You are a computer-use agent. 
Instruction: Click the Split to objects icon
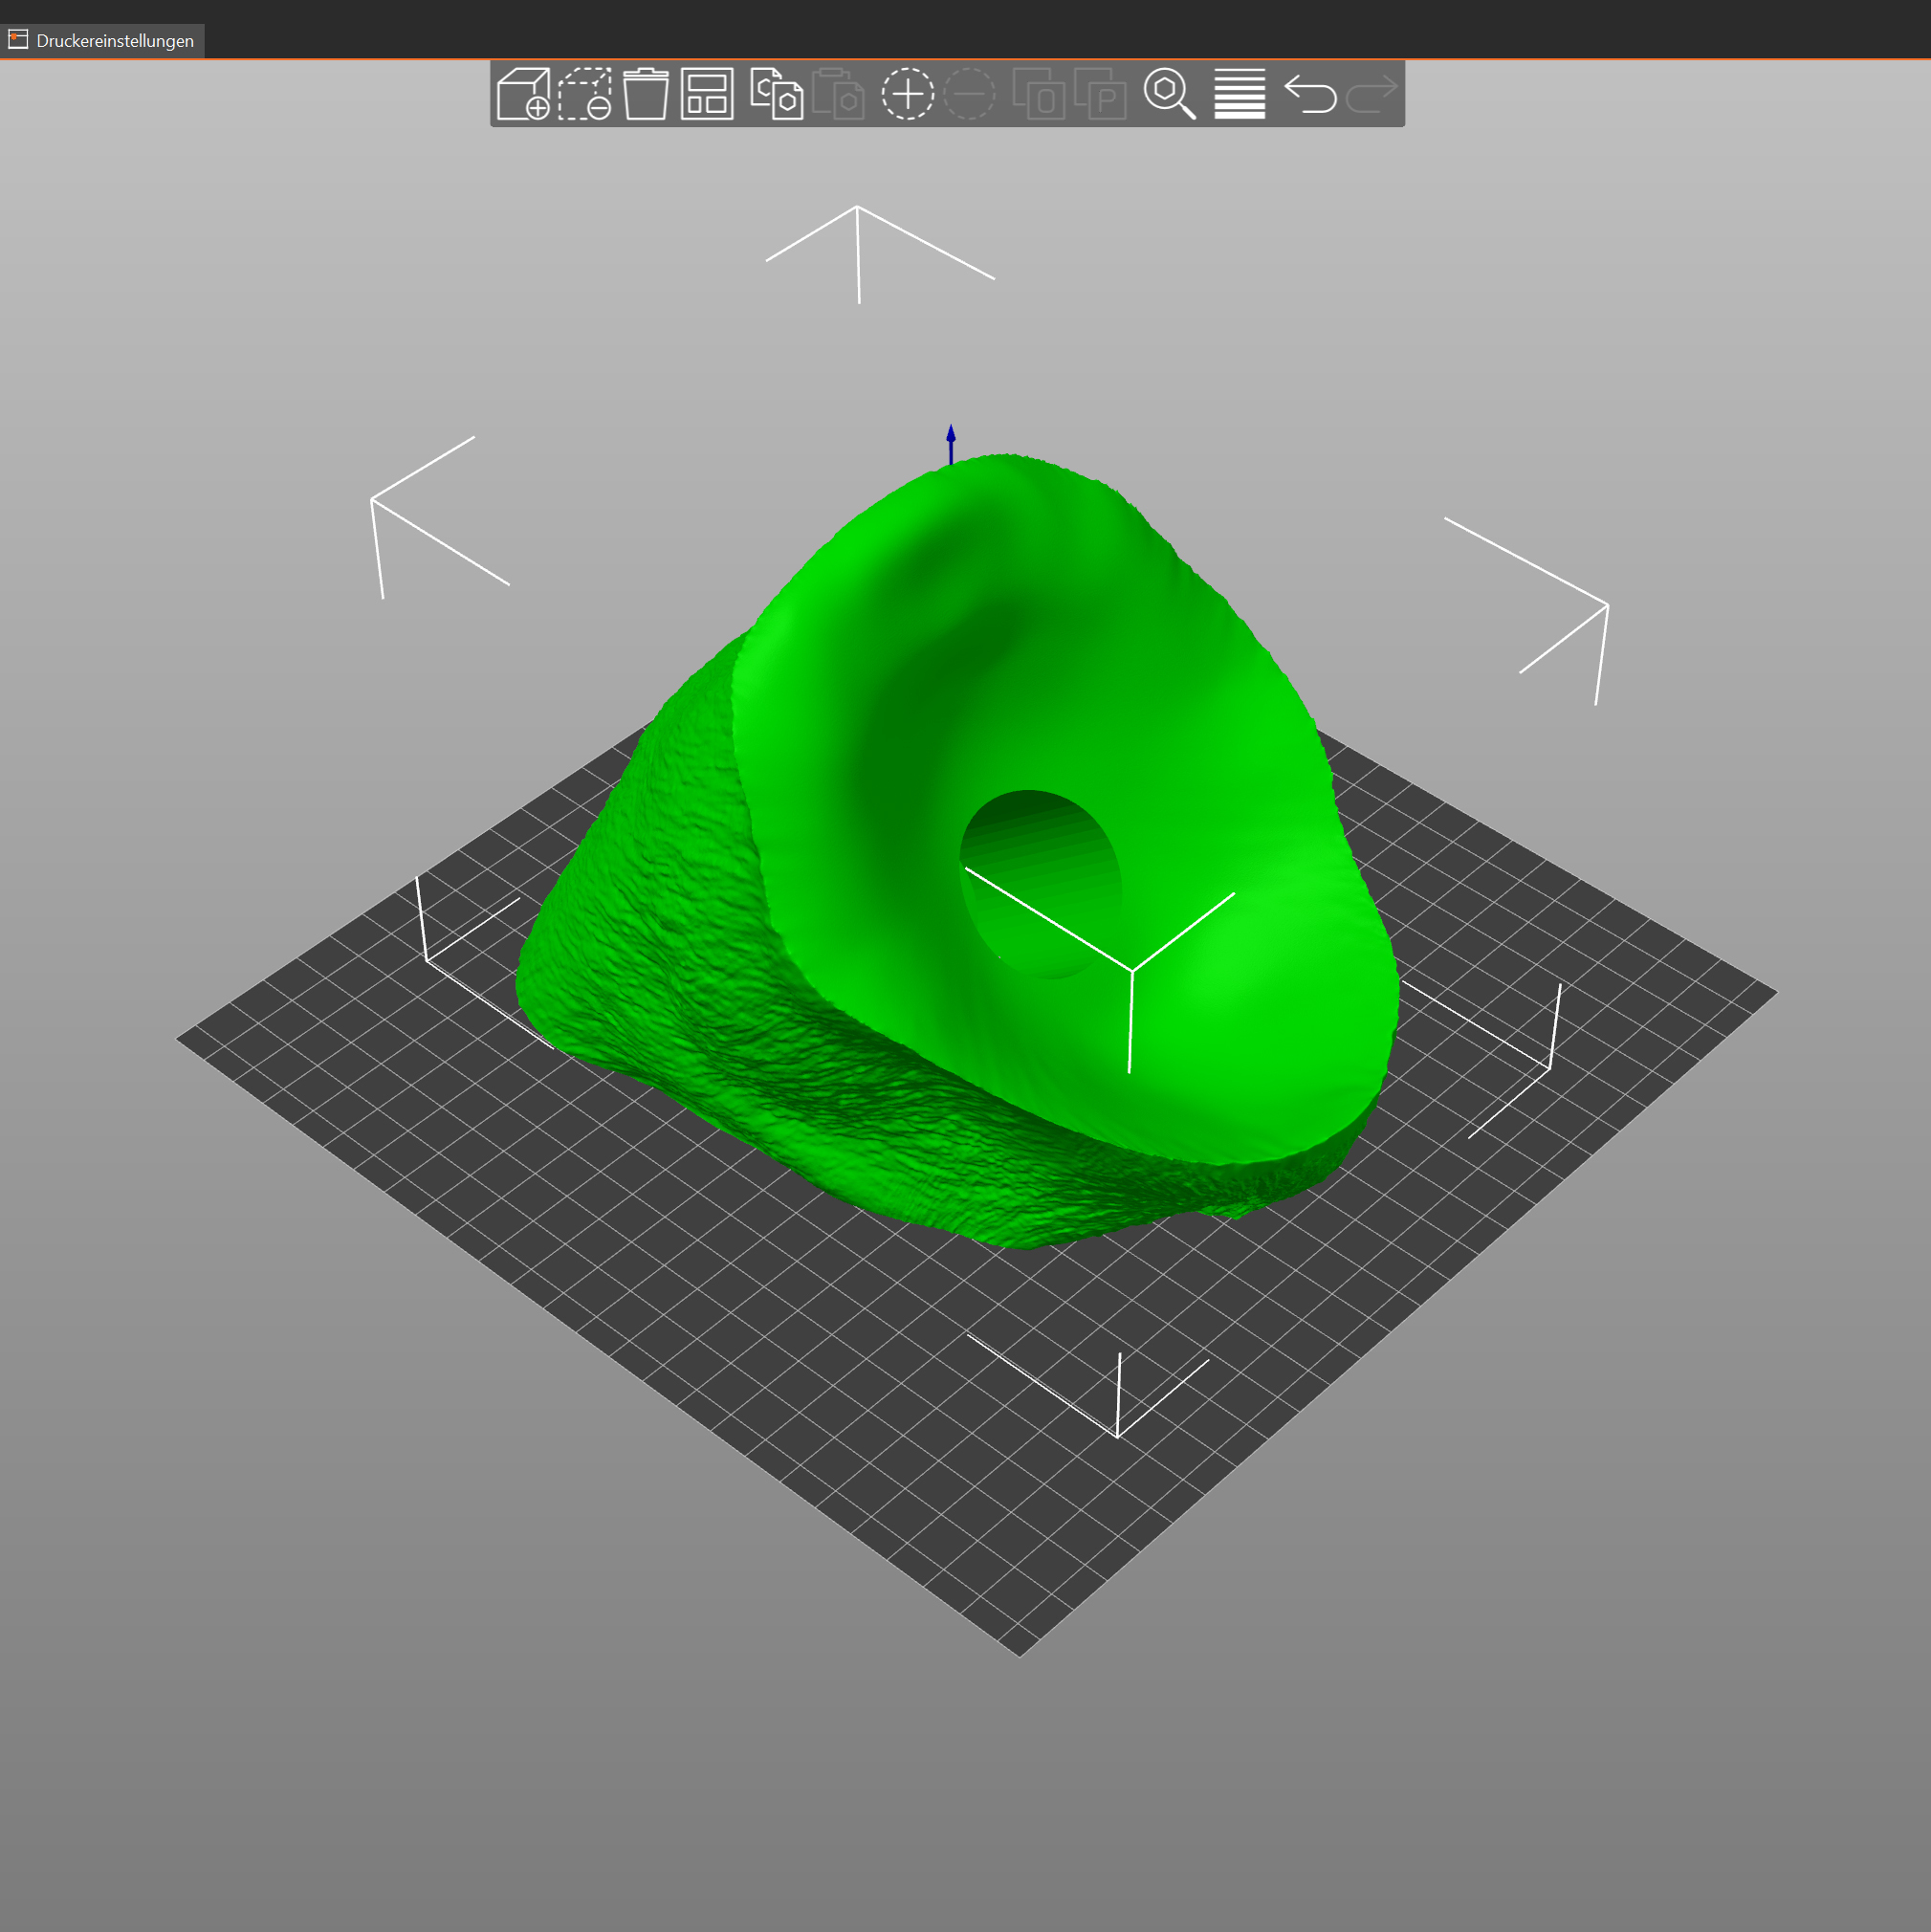tap(1039, 94)
